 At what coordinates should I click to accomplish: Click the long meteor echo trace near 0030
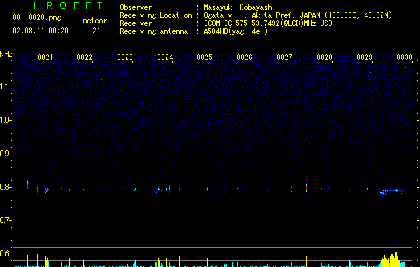392,191
